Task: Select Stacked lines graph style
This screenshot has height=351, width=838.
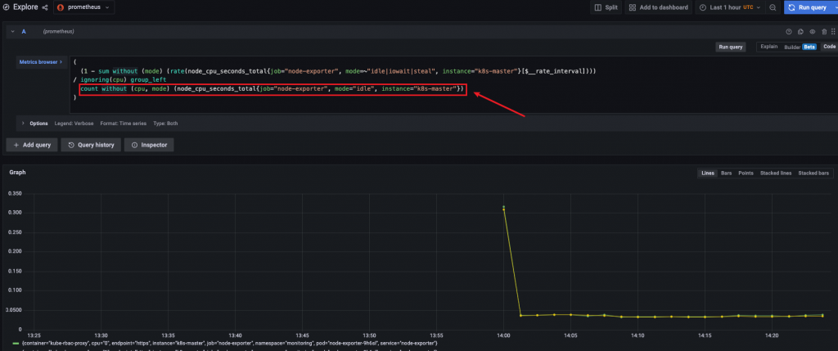Action: click(x=776, y=173)
